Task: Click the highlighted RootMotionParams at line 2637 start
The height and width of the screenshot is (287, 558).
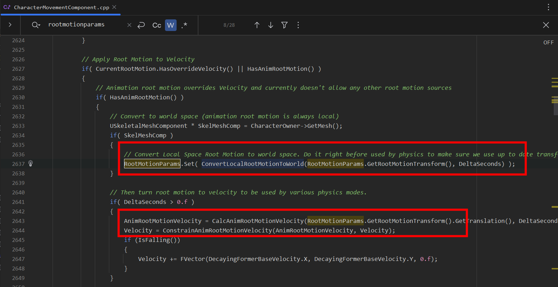Action: [x=152, y=164]
